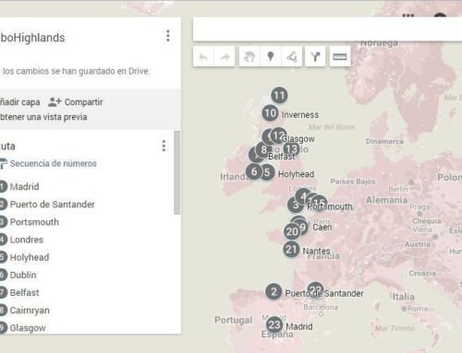Viewport: 462px width, 353px height.
Task: Select Holyhead in the layer list
Action: click(x=30, y=257)
